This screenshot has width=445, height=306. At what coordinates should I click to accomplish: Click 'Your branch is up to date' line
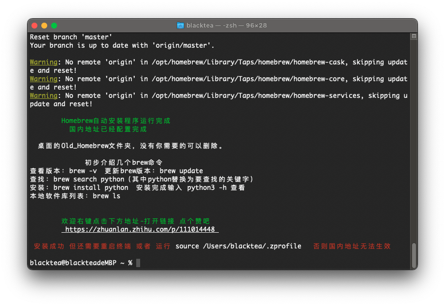122,45
